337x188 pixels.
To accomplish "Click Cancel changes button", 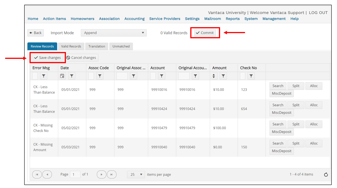I will coord(81,58).
